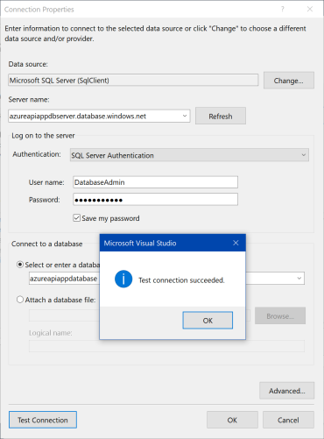Click the Data source field showing Microsoft SQL Server
The image size is (324, 439).
click(x=133, y=80)
